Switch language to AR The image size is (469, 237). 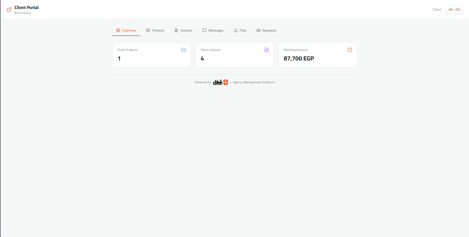451,10
